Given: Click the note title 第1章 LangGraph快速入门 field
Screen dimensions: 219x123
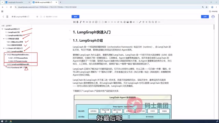Looking at the screenshot, I should click(21, 17).
